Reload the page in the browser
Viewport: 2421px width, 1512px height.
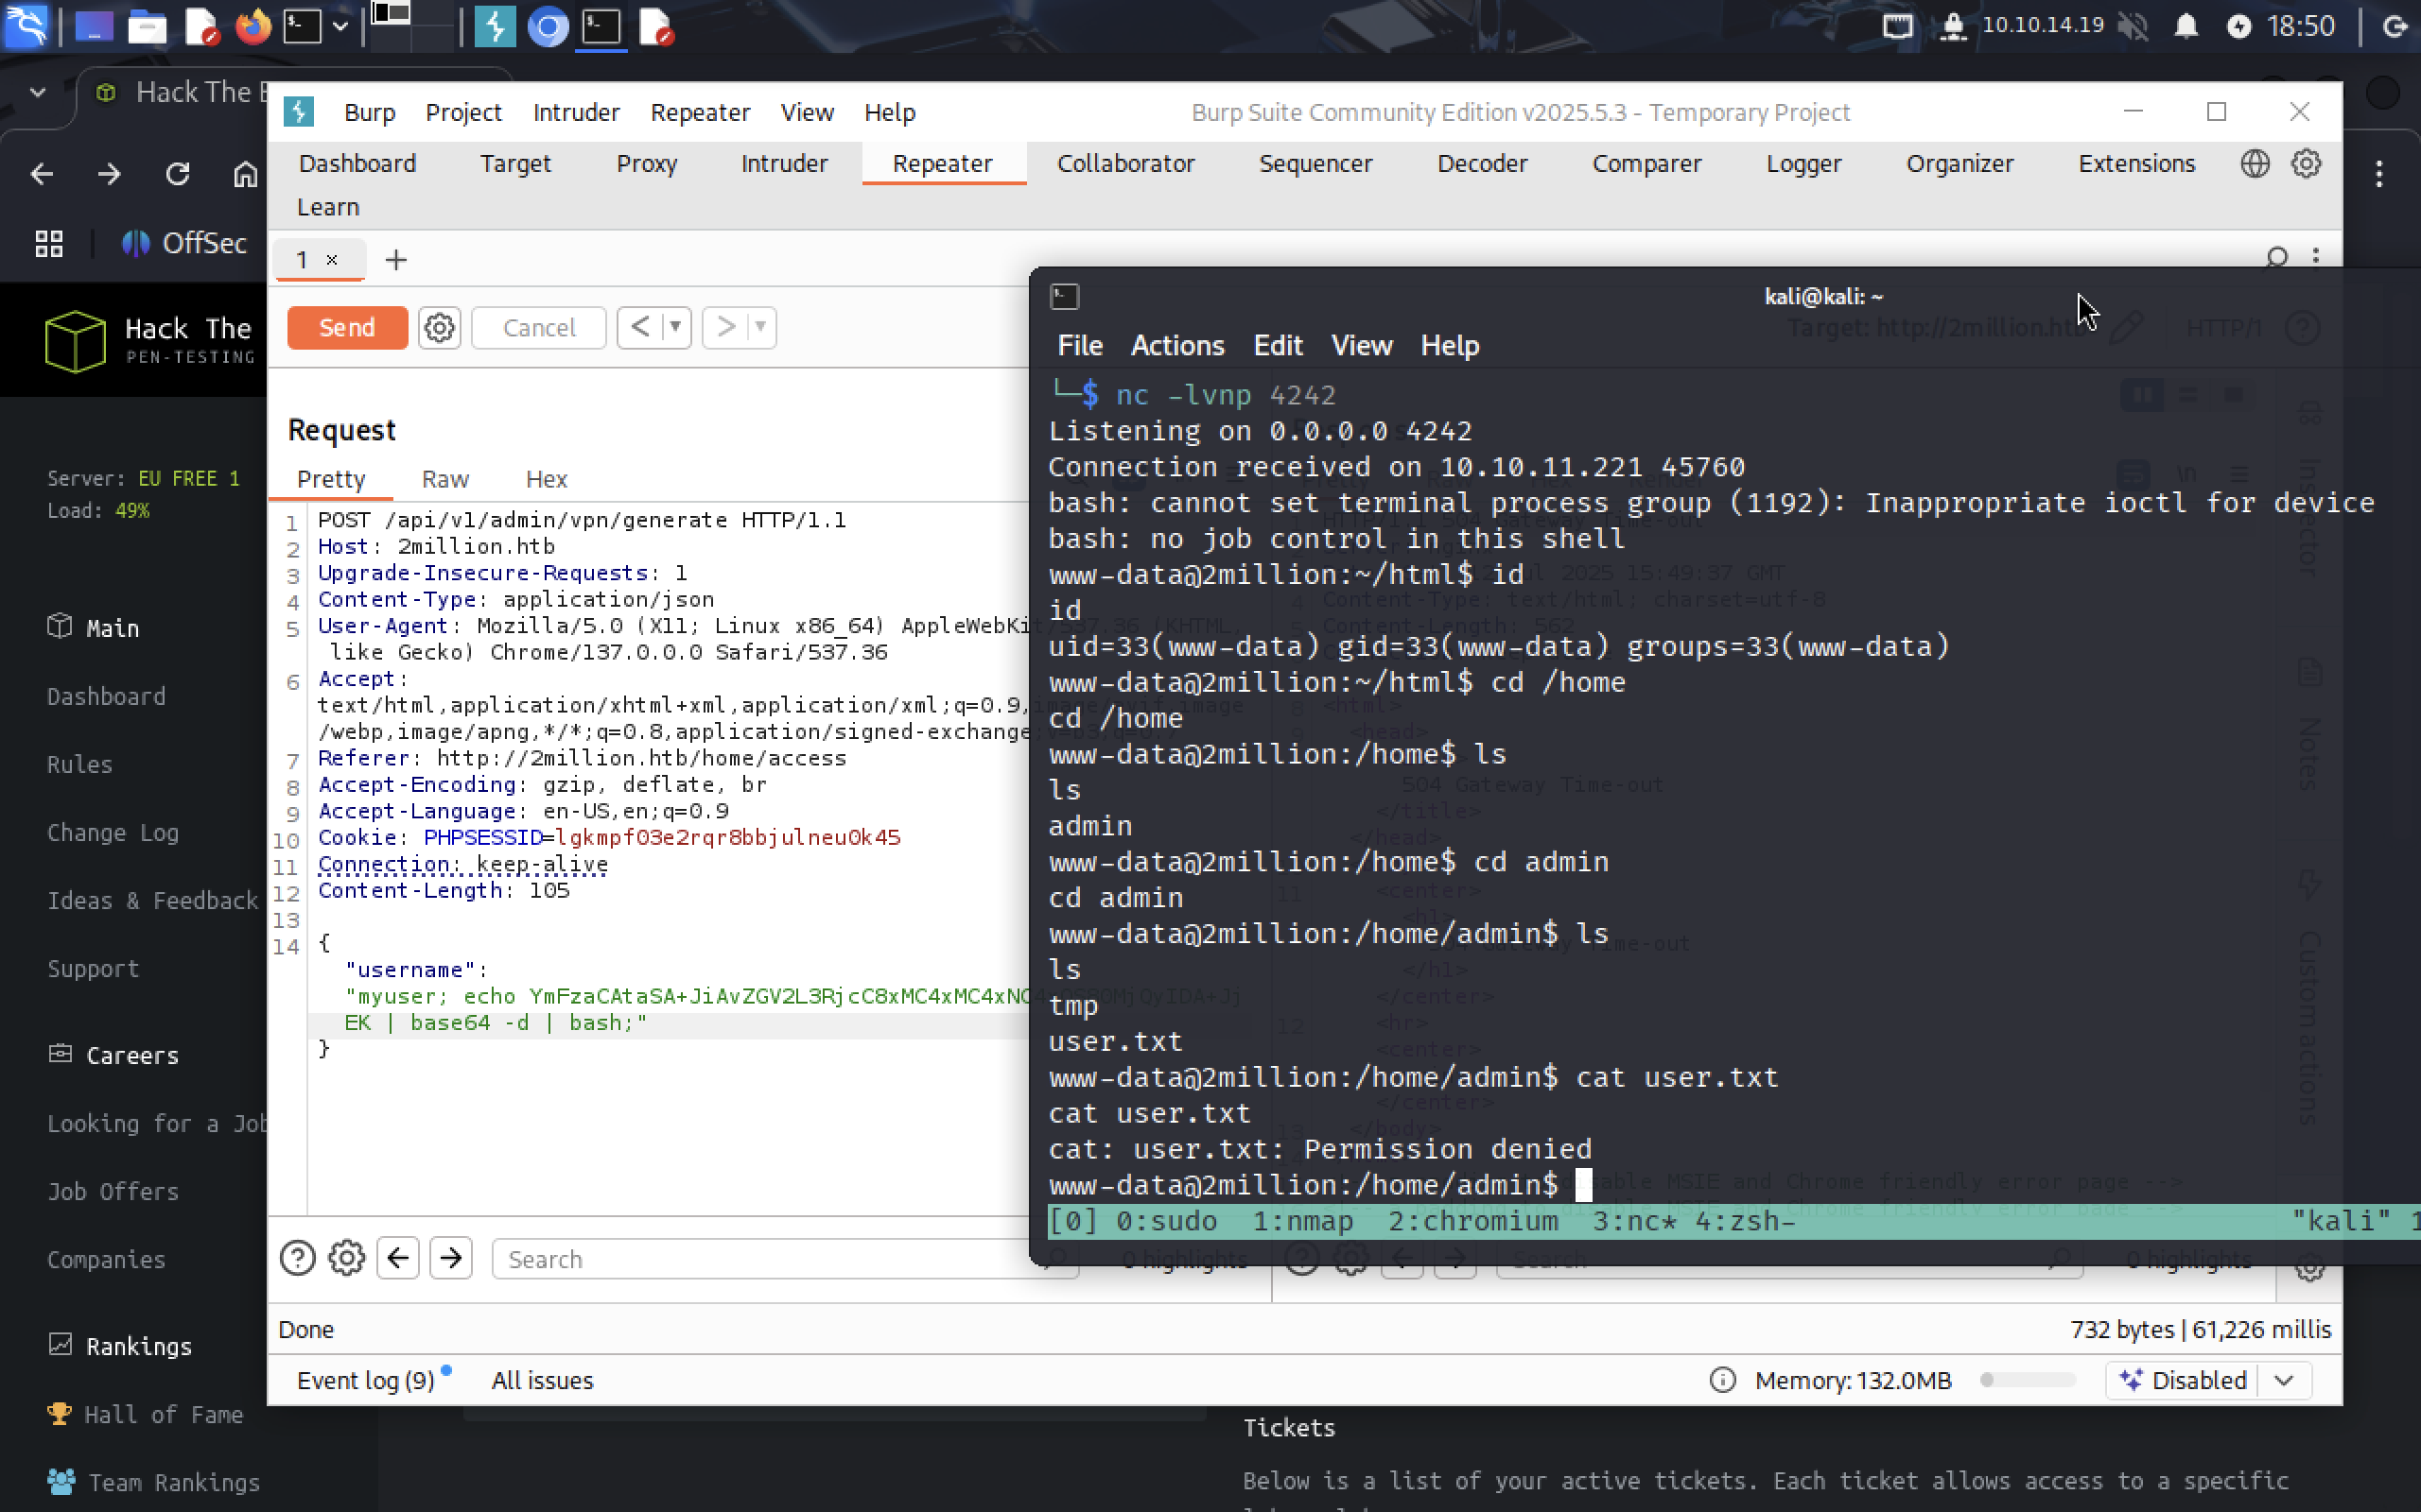tap(177, 174)
